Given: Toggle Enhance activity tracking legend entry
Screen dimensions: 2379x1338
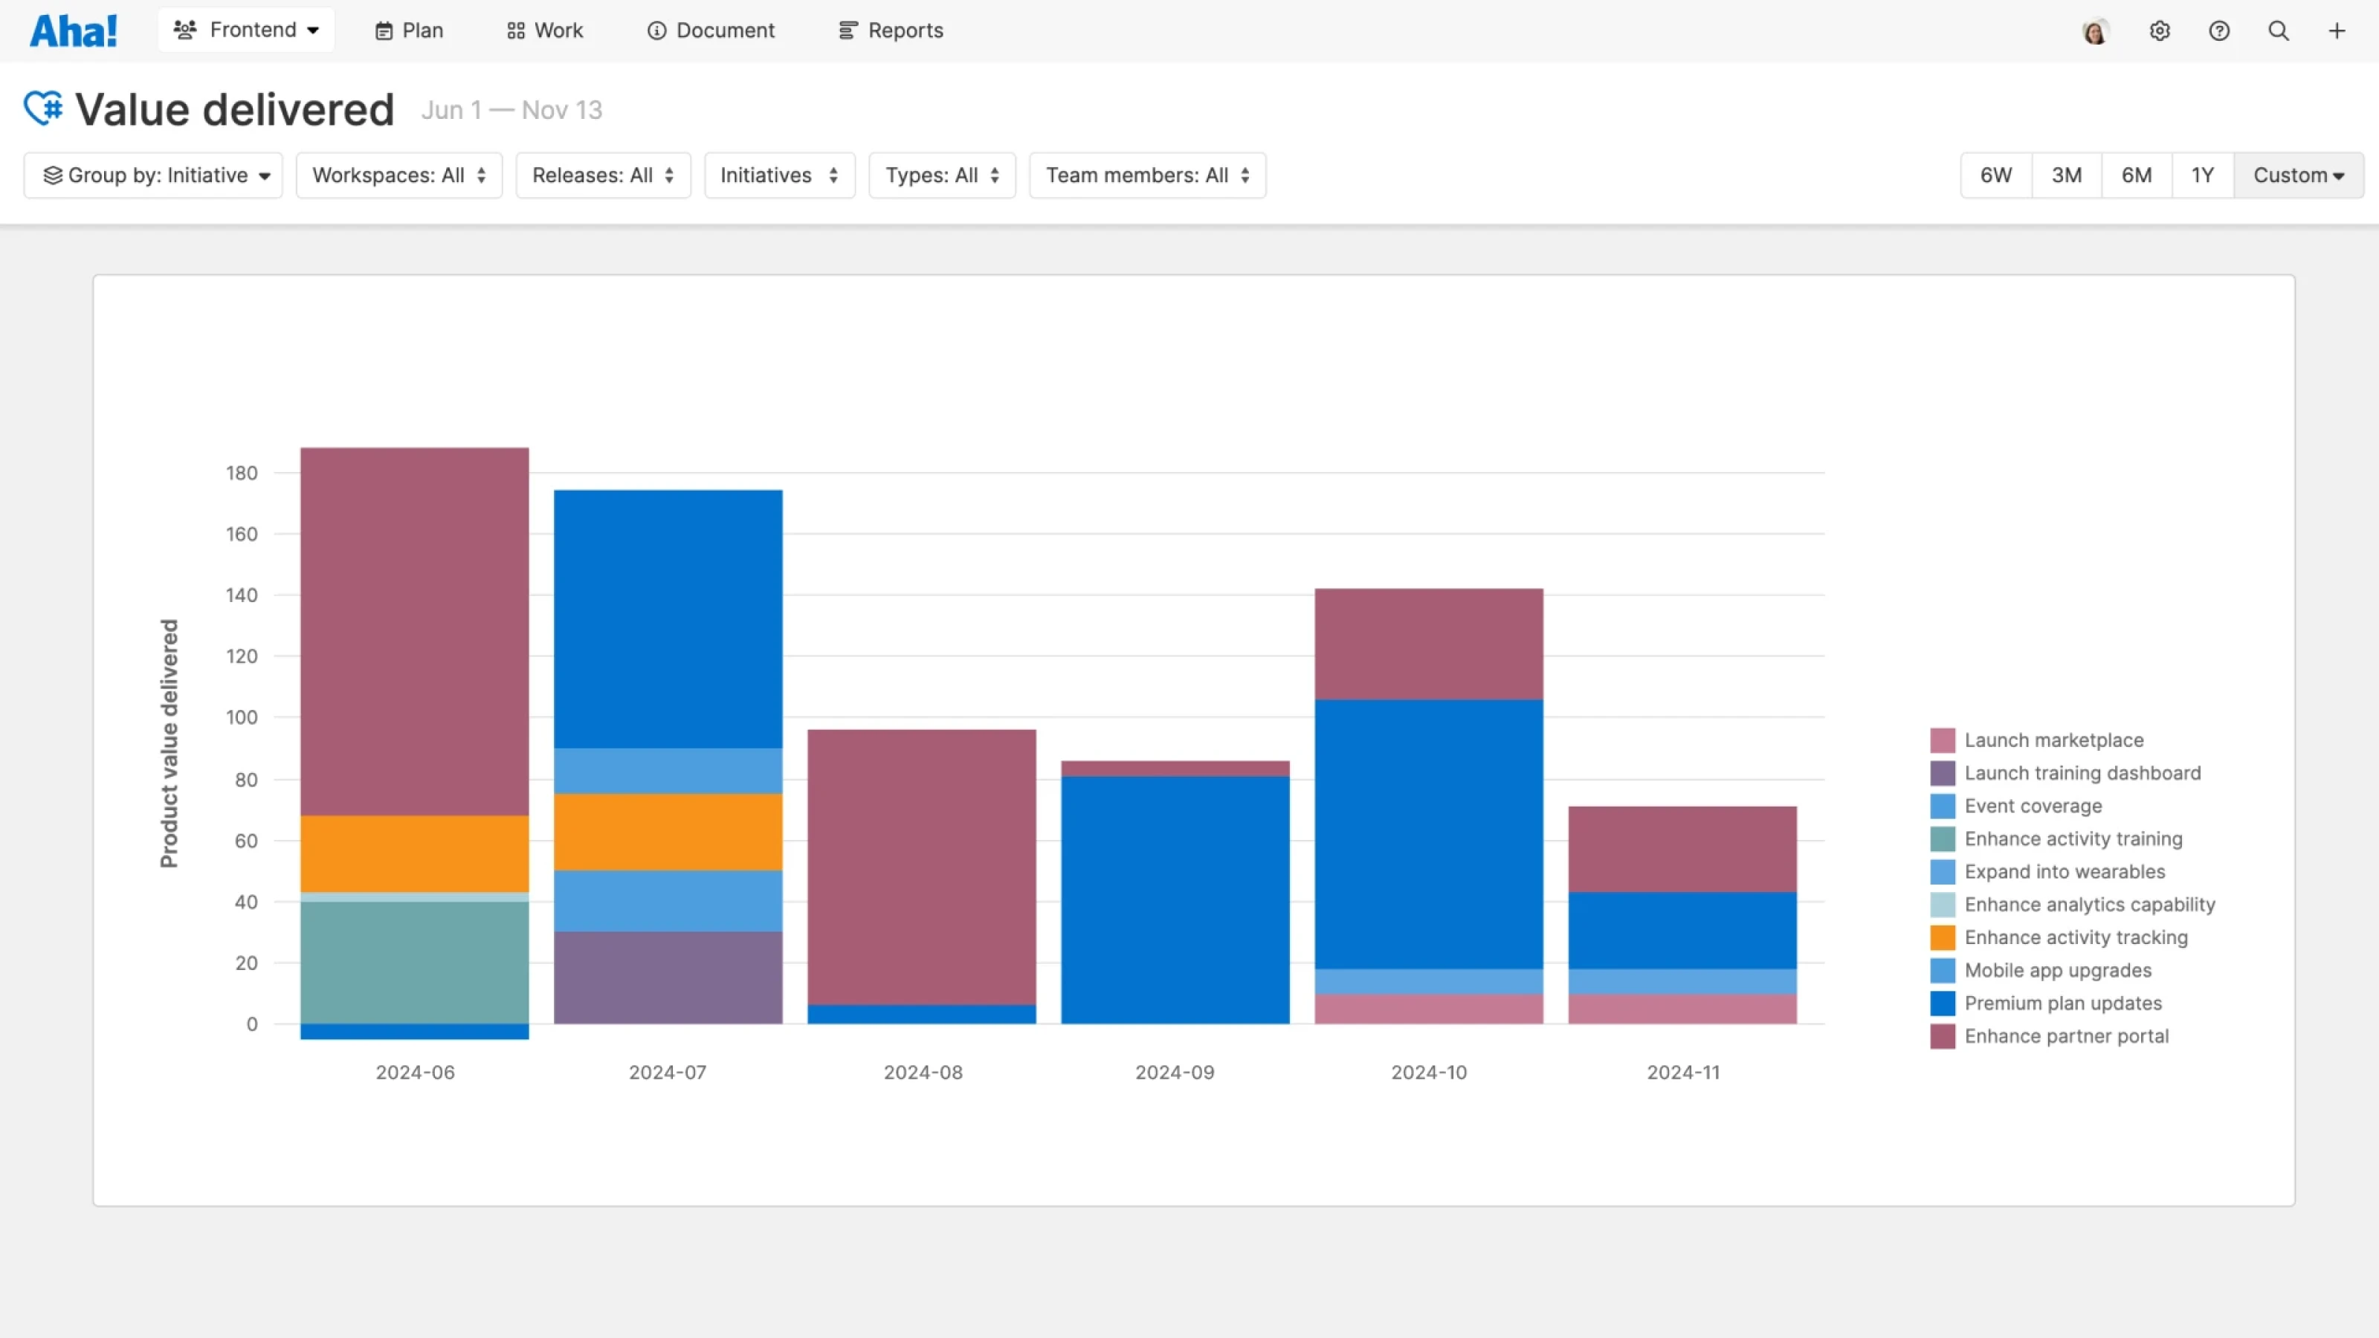Looking at the screenshot, I should pos(2075,937).
